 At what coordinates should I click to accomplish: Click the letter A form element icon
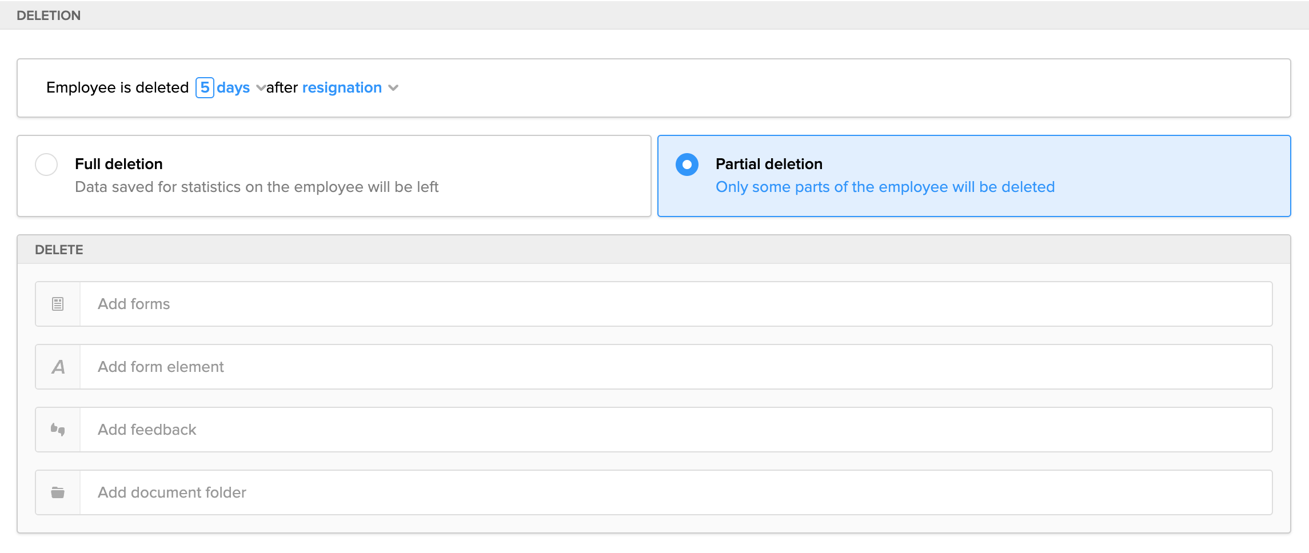coord(58,367)
